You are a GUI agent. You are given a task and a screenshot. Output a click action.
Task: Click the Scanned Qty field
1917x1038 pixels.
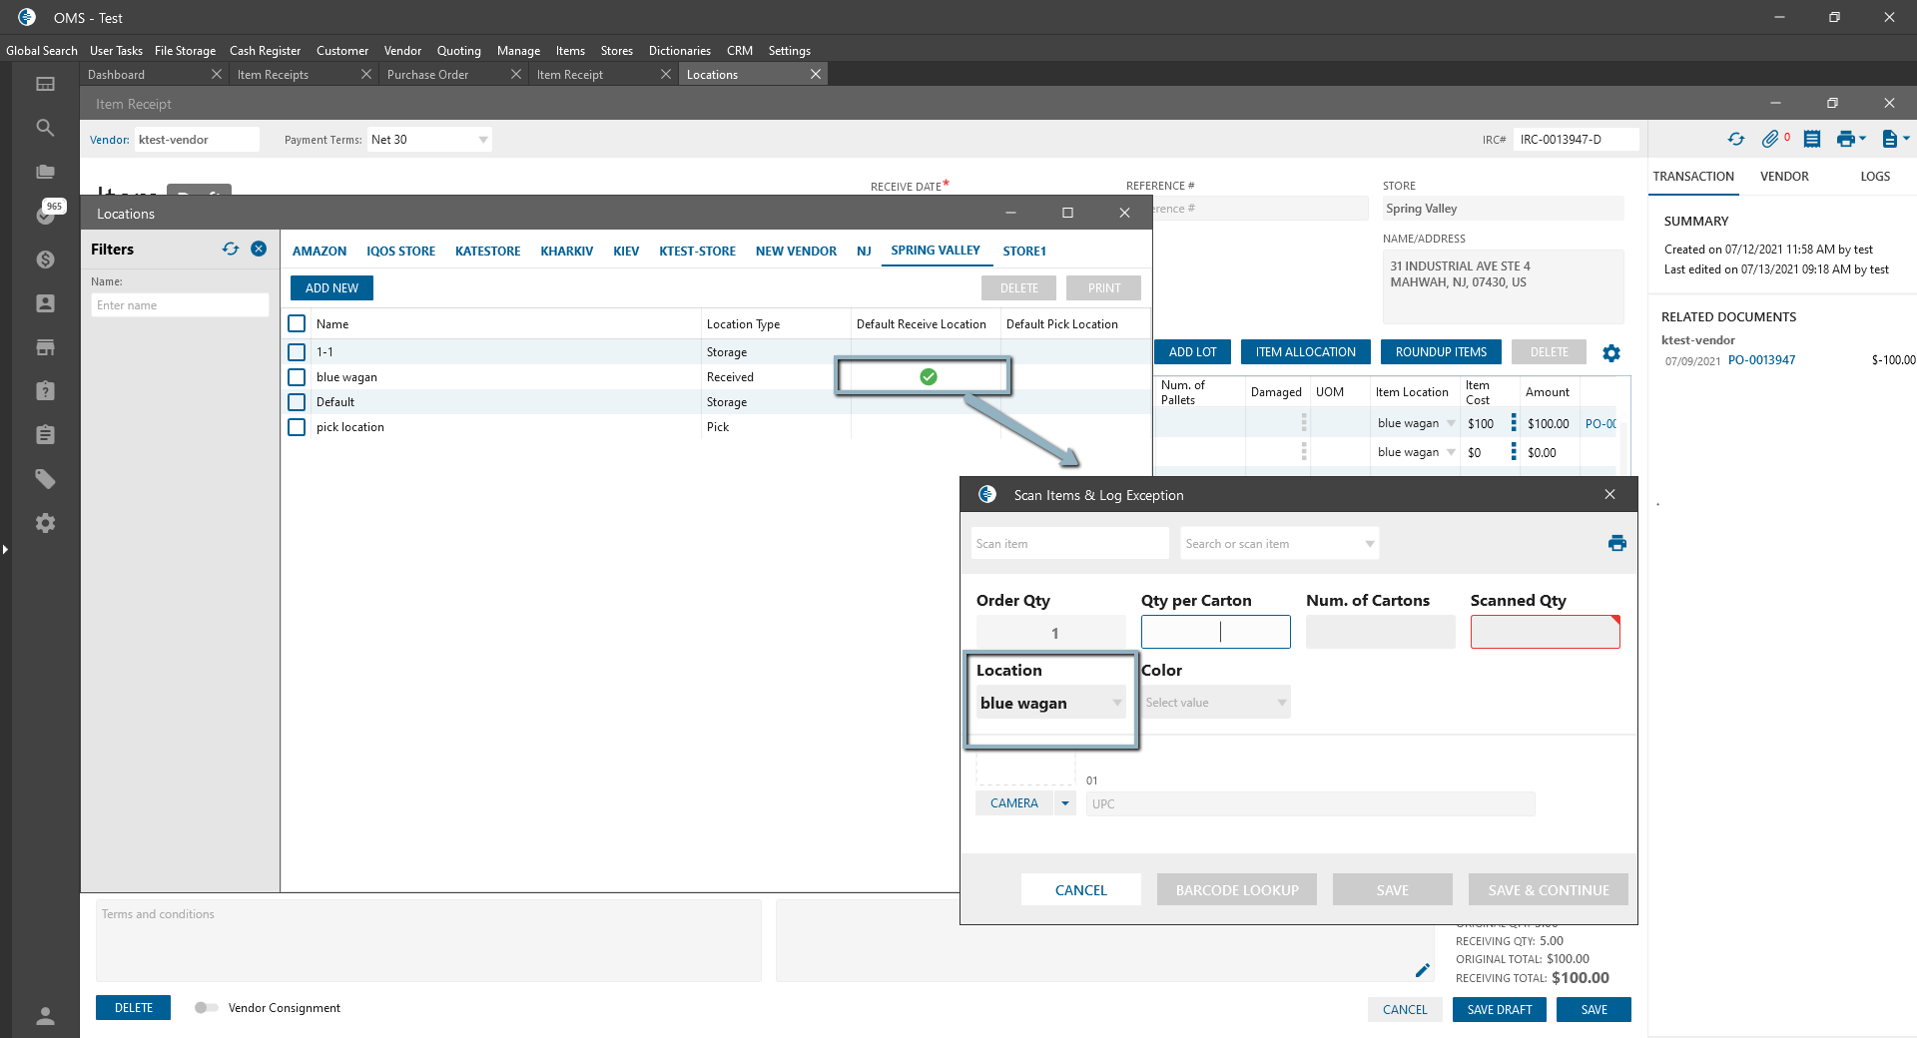1546,632
